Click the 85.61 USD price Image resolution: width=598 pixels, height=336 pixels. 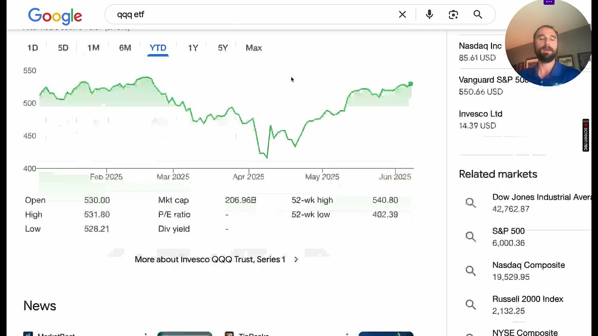[x=477, y=58]
